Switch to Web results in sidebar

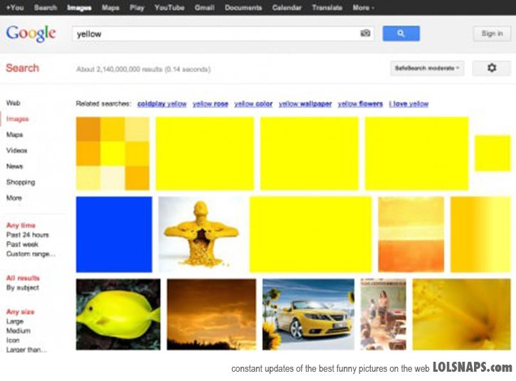(13, 103)
